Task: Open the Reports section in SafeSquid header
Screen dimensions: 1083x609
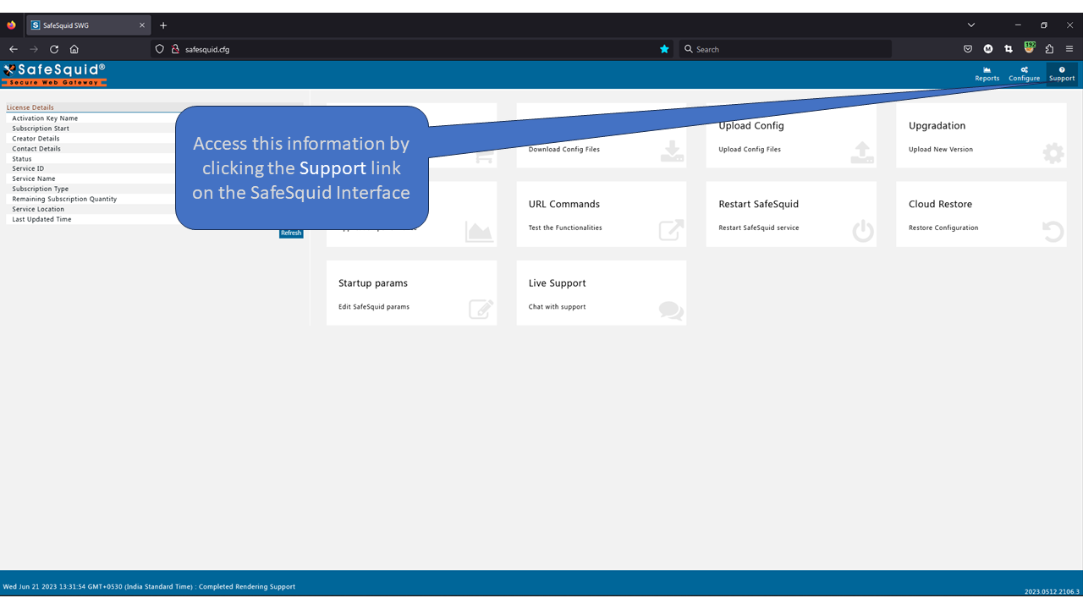Action: (x=987, y=74)
